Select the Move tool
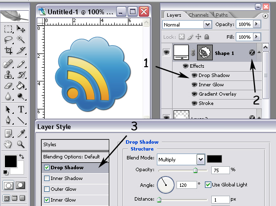This screenshot has width=276, height=206. (x=21, y=29)
